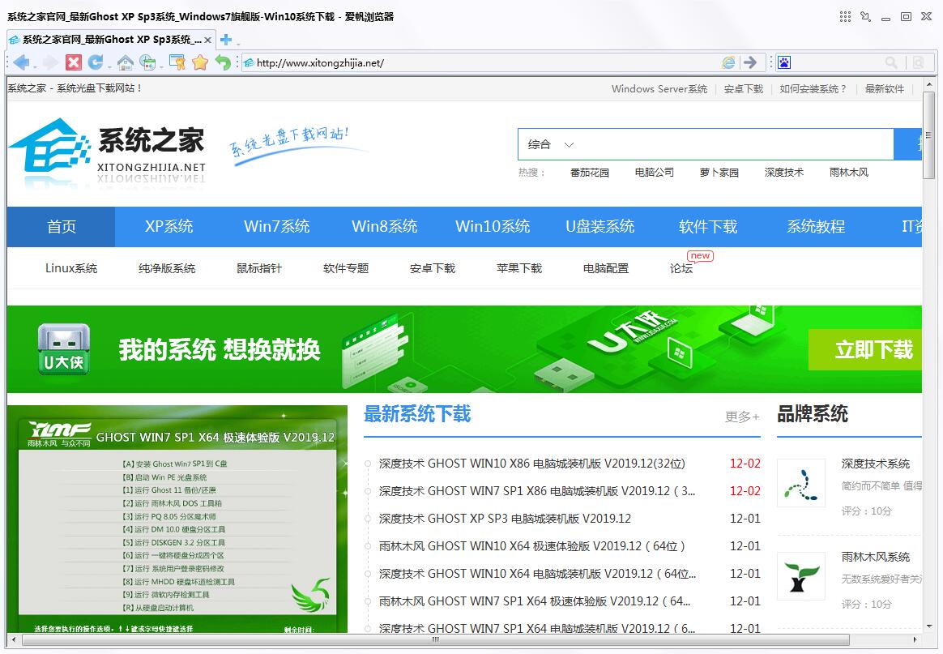
Task: Click the page's vertical scrollbar thumb
Action: pos(930,130)
